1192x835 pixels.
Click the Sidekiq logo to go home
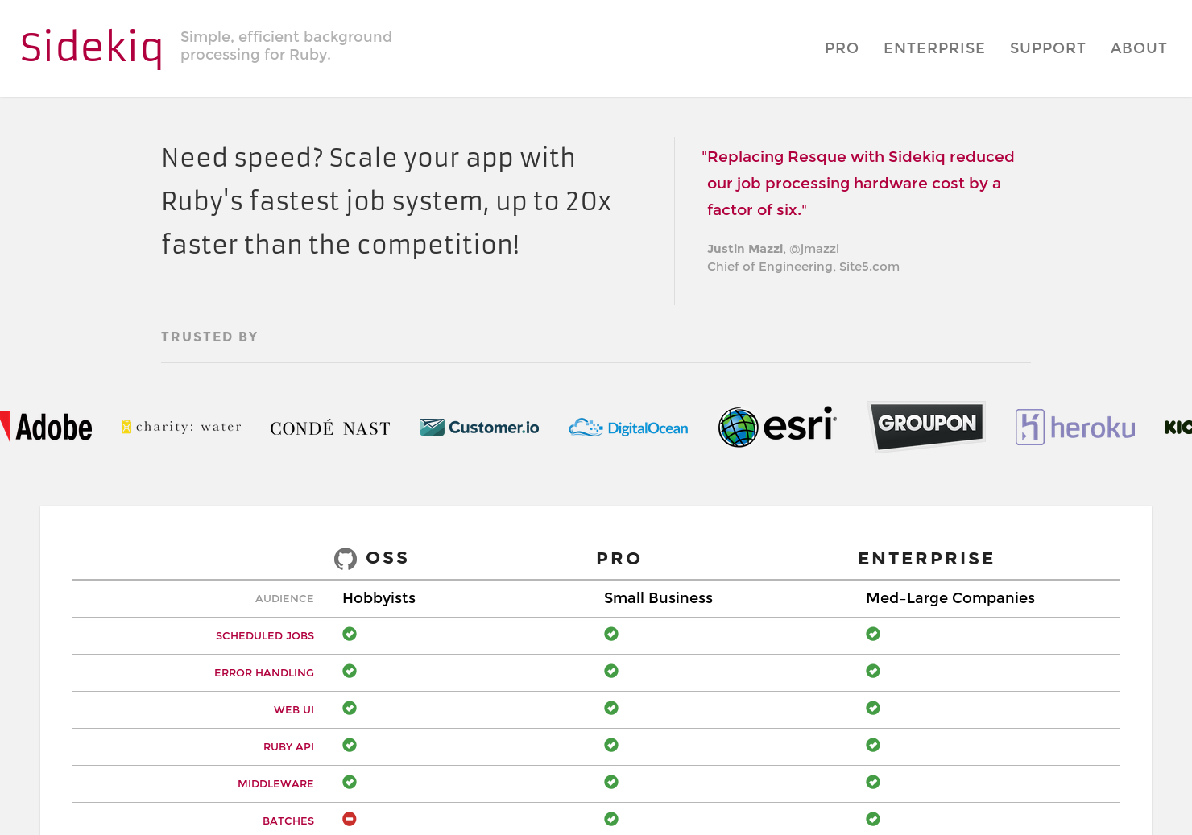[91, 47]
